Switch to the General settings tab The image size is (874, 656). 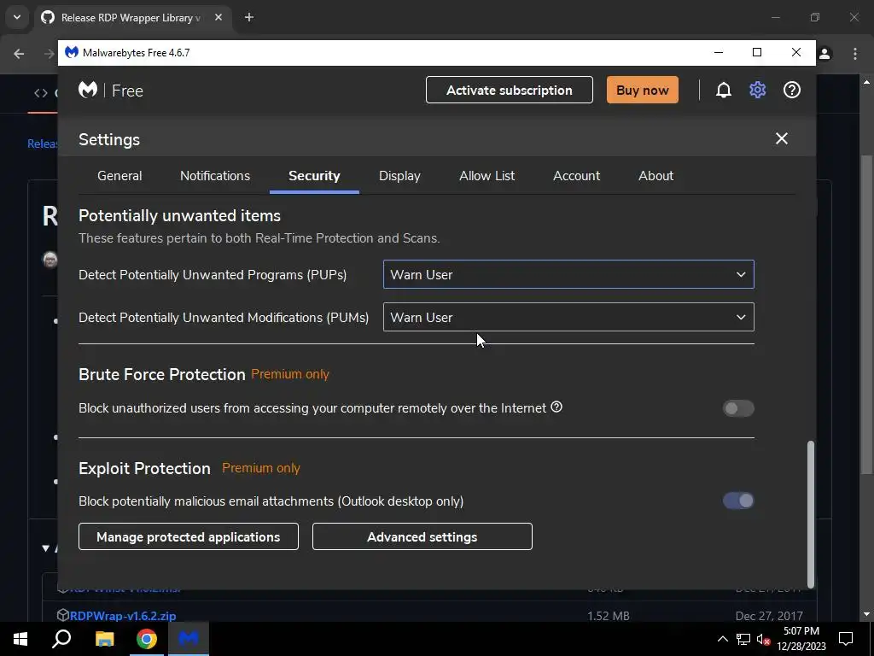tap(119, 176)
